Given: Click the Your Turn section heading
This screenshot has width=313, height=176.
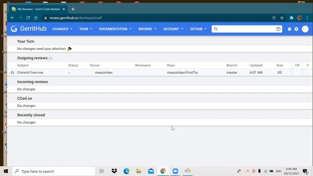Looking at the screenshot, I should point(25,41).
